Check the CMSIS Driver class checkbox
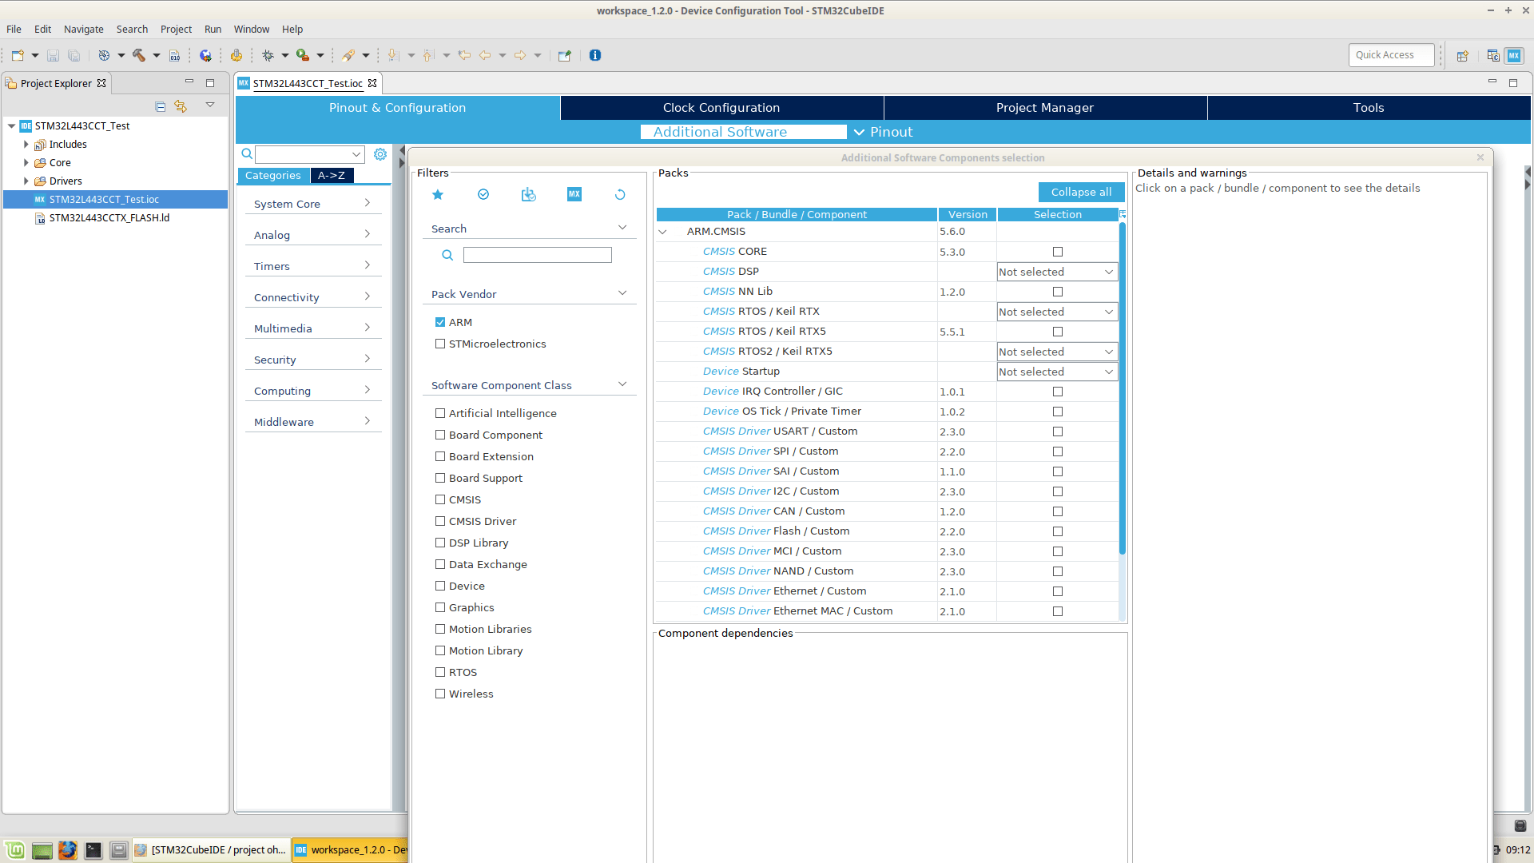 pyautogui.click(x=440, y=521)
